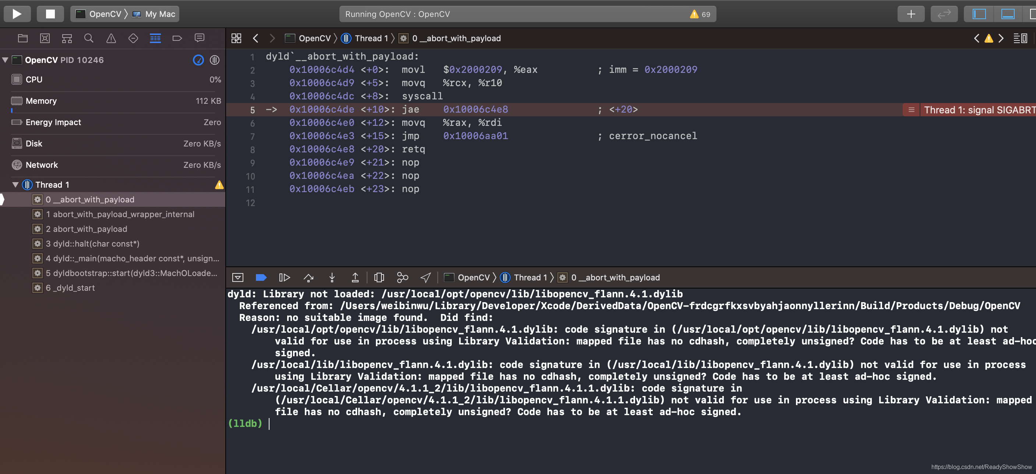Open the OpenCV scheme selector
The image size is (1036, 474).
click(x=99, y=14)
